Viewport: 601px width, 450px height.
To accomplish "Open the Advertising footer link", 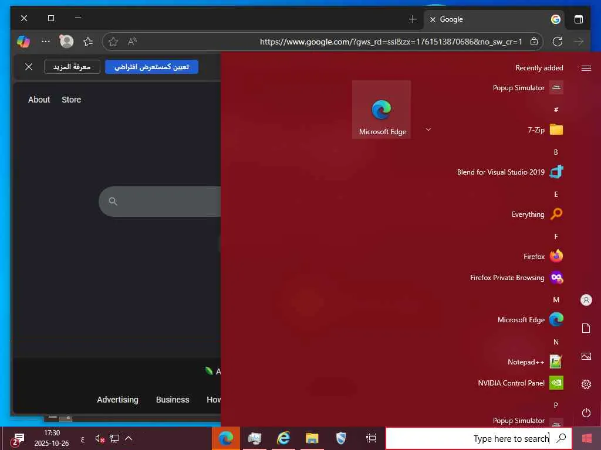I will [117, 400].
